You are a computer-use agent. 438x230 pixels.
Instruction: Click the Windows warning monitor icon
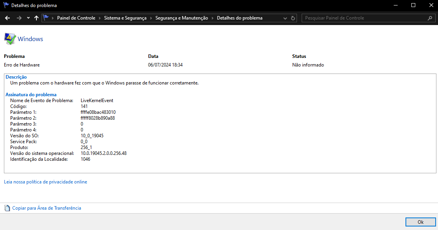tap(10, 39)
